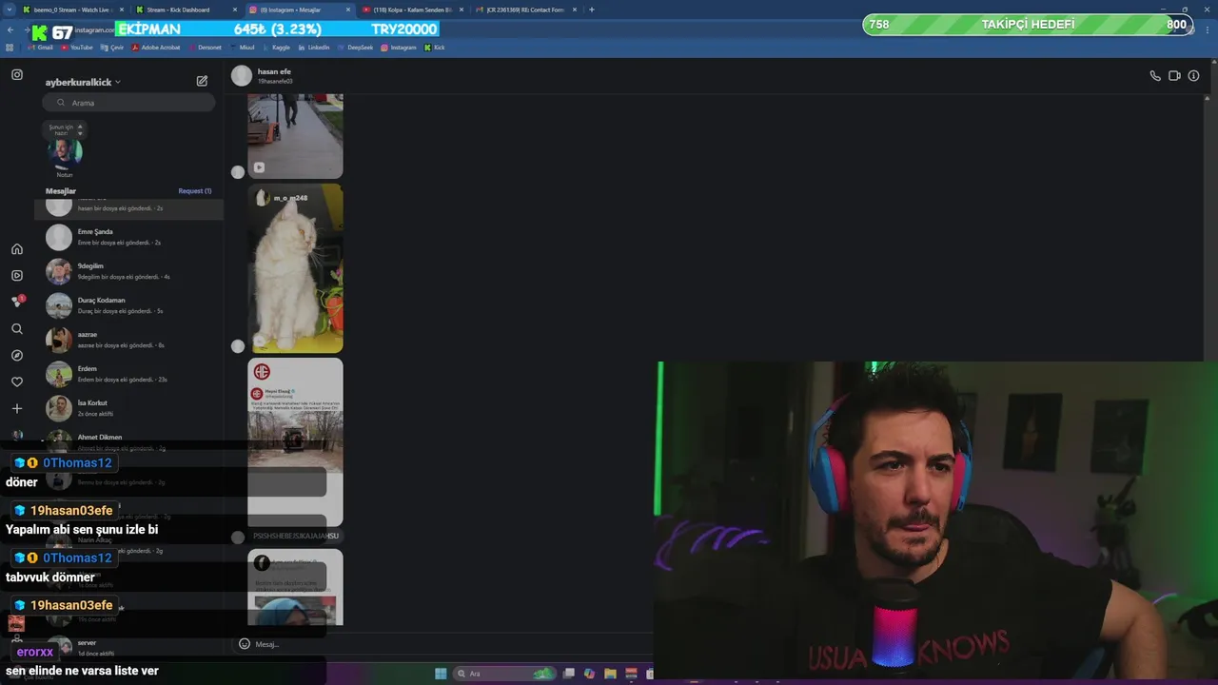Open the YouTube bookmark

pyautogui.click(x=77, y=48)
